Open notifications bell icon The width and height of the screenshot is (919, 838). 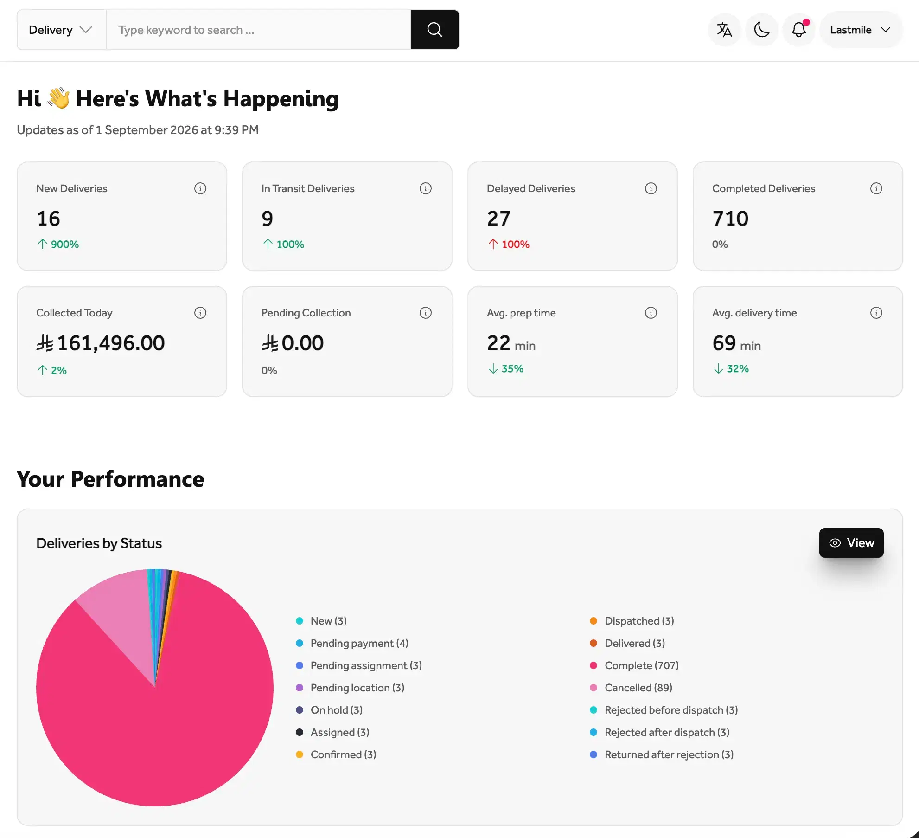coord(799,30)
